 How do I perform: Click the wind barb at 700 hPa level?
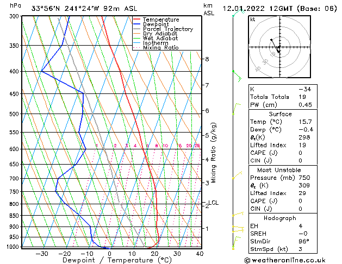point(237,175)
